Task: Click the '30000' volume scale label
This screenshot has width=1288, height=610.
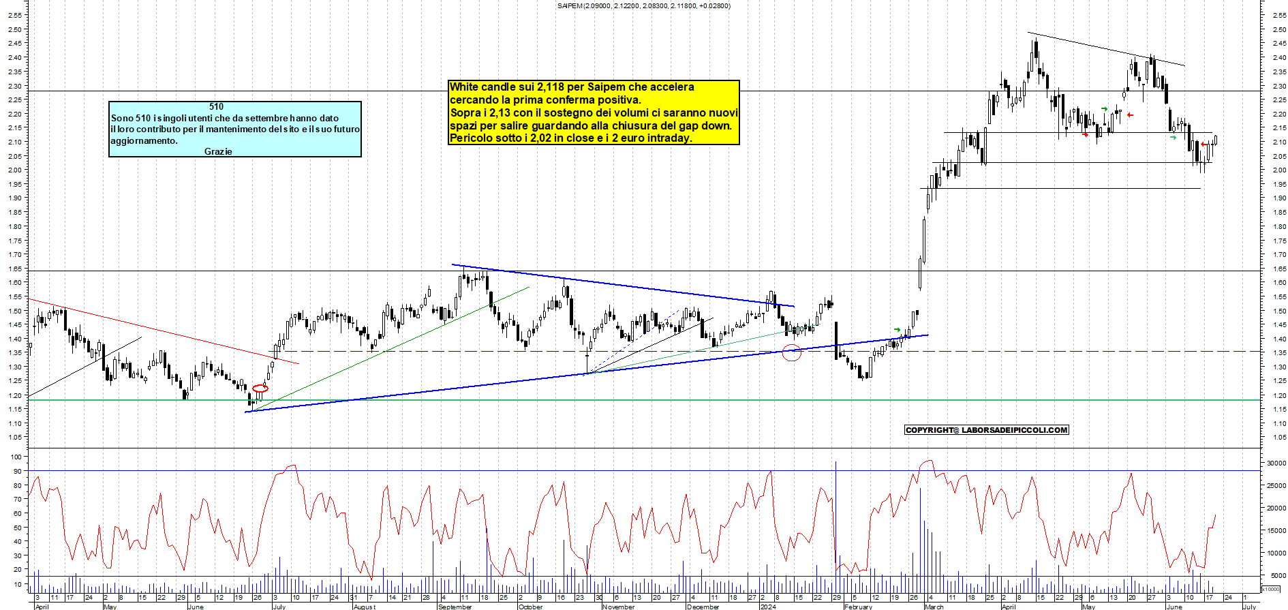Action: [x=1276, y=463]
